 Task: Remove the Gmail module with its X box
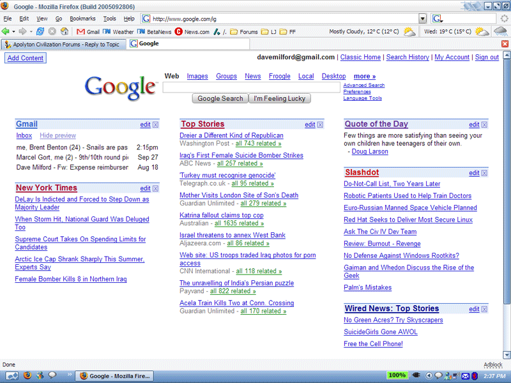156,124
